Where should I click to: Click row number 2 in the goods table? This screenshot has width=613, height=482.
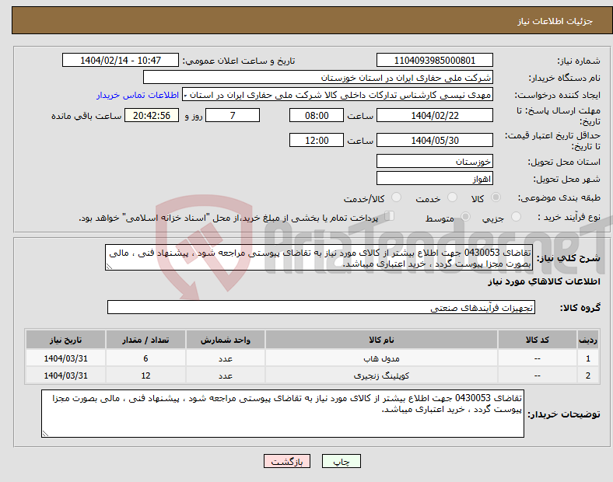coord(587,375)
